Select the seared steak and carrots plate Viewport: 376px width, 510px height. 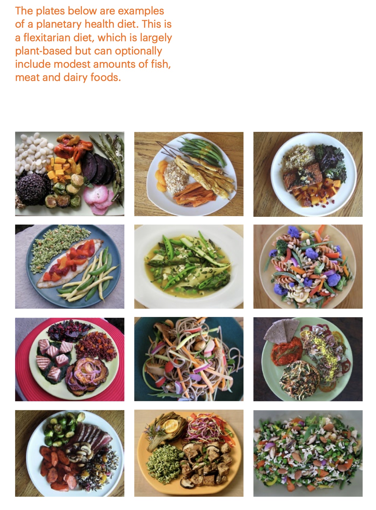point(69,453)
